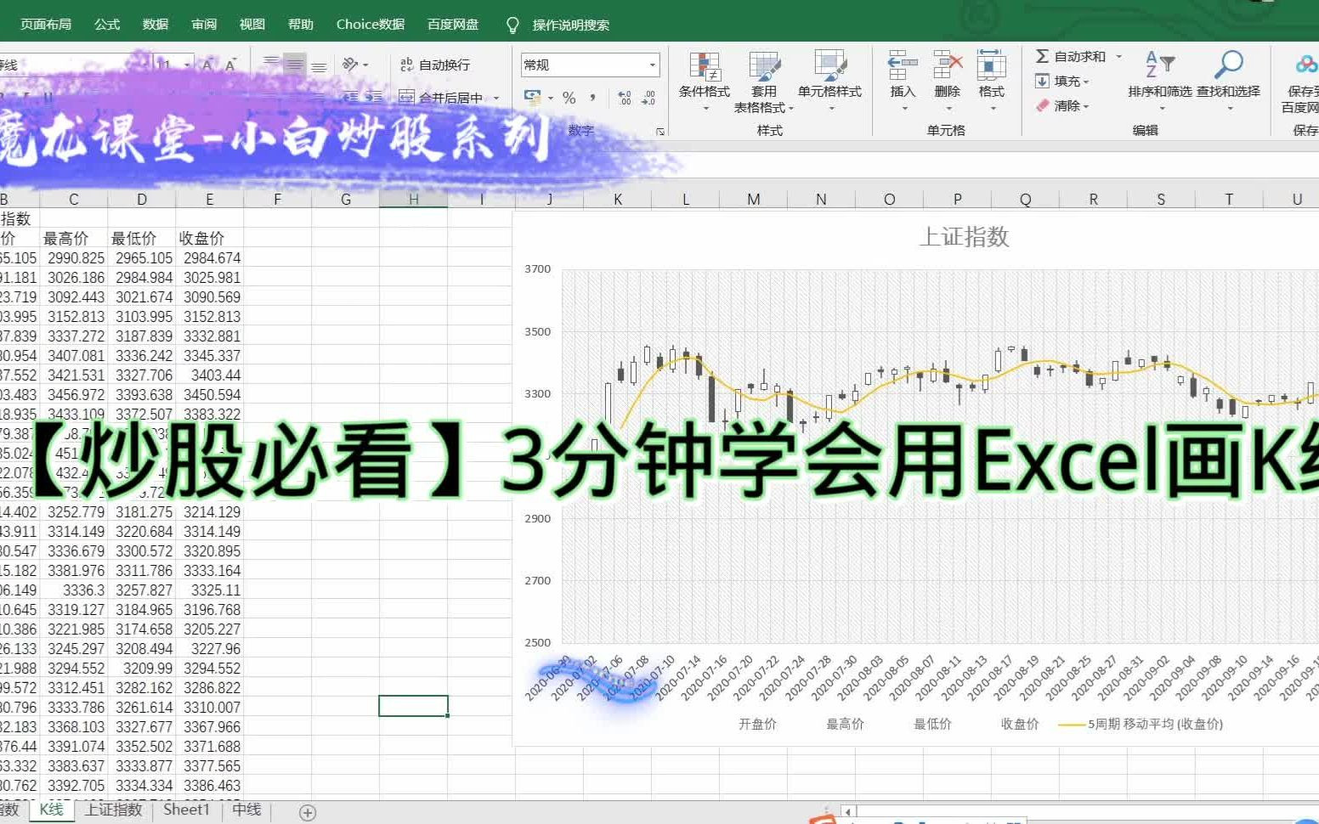Click the 上证指数 chart title

click(x=964, y=236)
